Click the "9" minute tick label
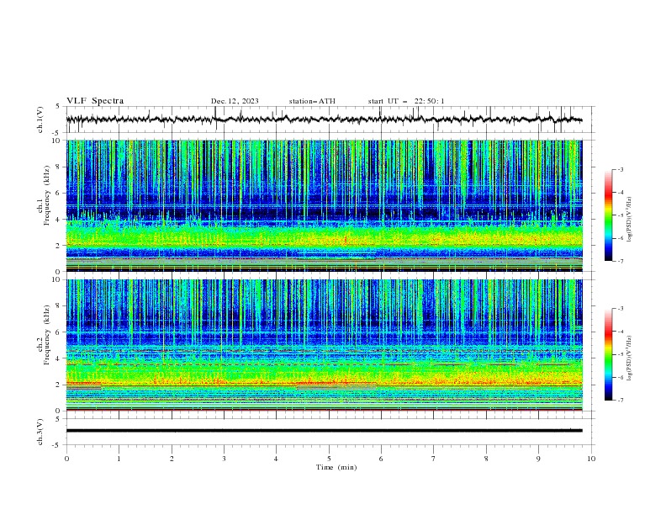This screenshot has height=515, width=666. click(x=538, y=459)
